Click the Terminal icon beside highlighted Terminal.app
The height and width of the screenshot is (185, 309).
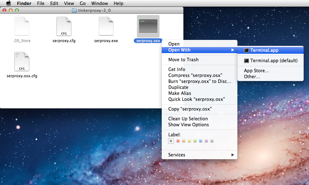[246, 50]
